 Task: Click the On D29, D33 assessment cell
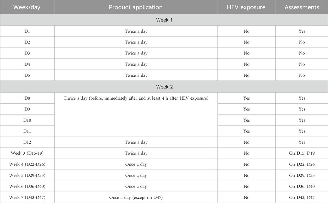point(302,175)
